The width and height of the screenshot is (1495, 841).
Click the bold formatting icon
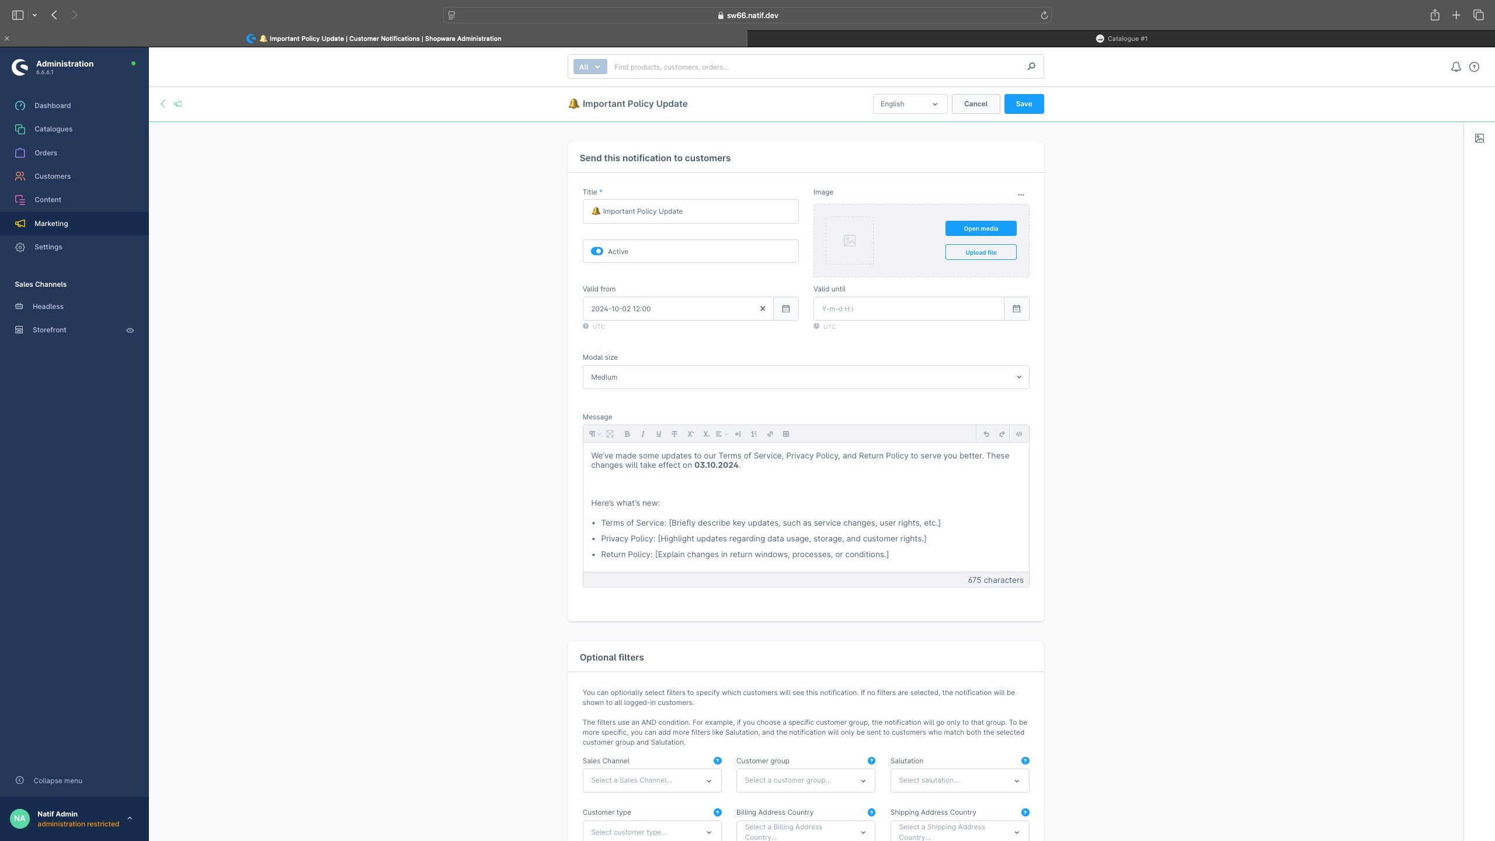tap(627, 435)
